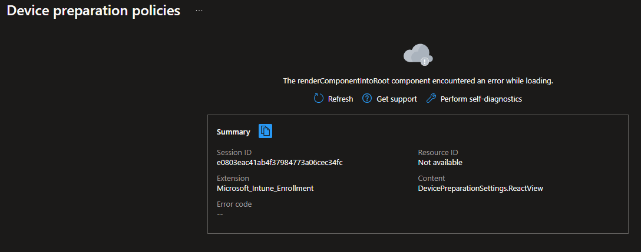641x252 pixels.
Task: Select the Not available value
Action: tap(440, 163)
